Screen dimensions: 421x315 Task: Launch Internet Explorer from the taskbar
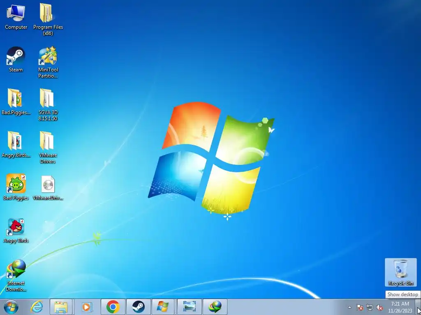tap(37, 307)
